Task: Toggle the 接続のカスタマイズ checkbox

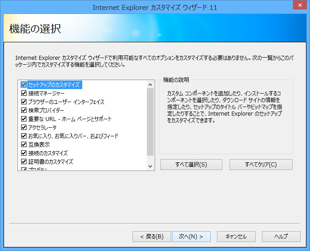Action: tap(24, 153)
